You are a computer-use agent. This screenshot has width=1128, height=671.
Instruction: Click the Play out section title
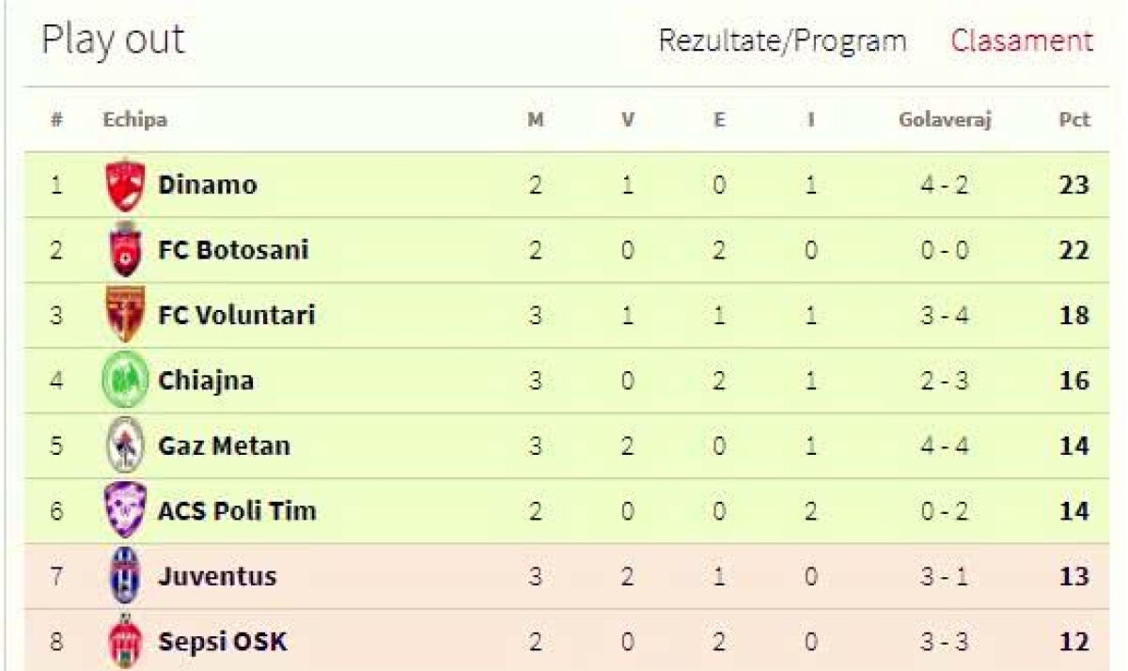(x=113, y=39)
